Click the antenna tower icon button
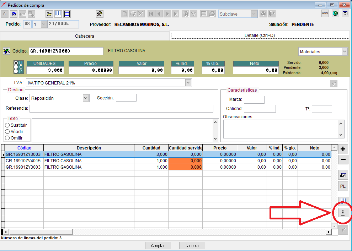 [x=343, y=212]
